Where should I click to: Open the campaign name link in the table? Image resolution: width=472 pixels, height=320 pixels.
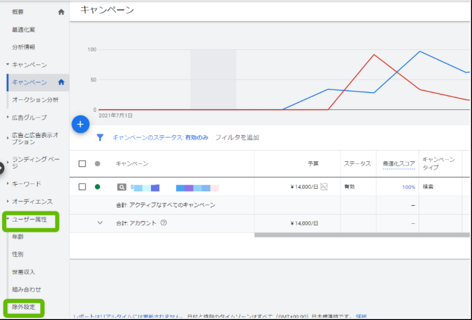click(175, 188)
